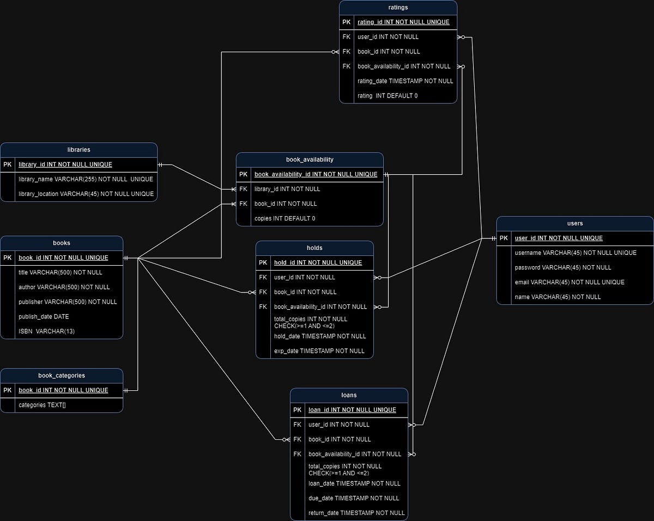This screenshot has width=654, height=521.
Task: Click the PK label in loans table
Action: click(x=297, y=410)
